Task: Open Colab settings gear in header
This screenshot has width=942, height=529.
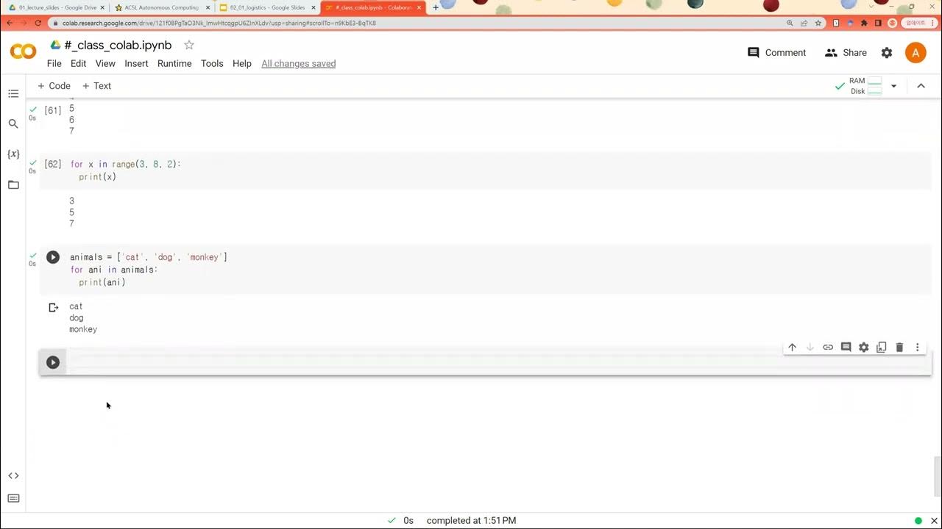Action: [x=887, y=53]
